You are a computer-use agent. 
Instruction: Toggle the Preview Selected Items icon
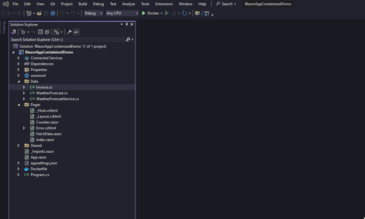(76, 32)
